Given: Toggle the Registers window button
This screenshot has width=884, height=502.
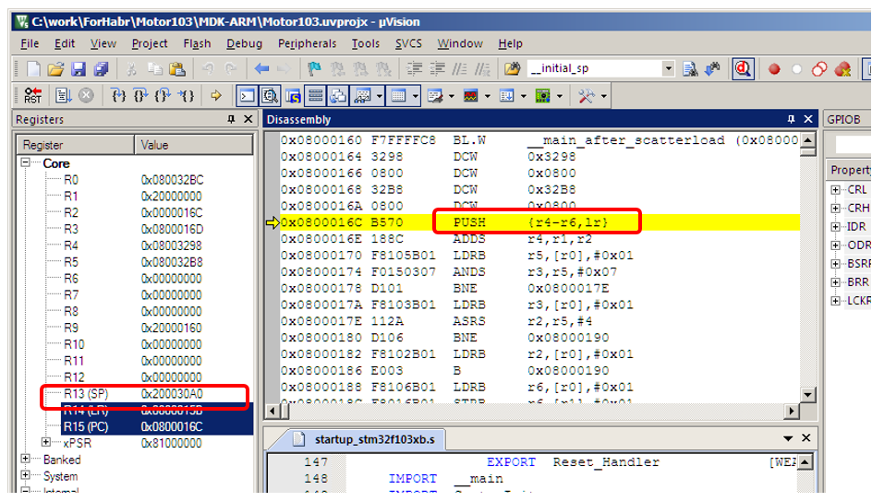Looking at the screenshot, I should (316, 96).
